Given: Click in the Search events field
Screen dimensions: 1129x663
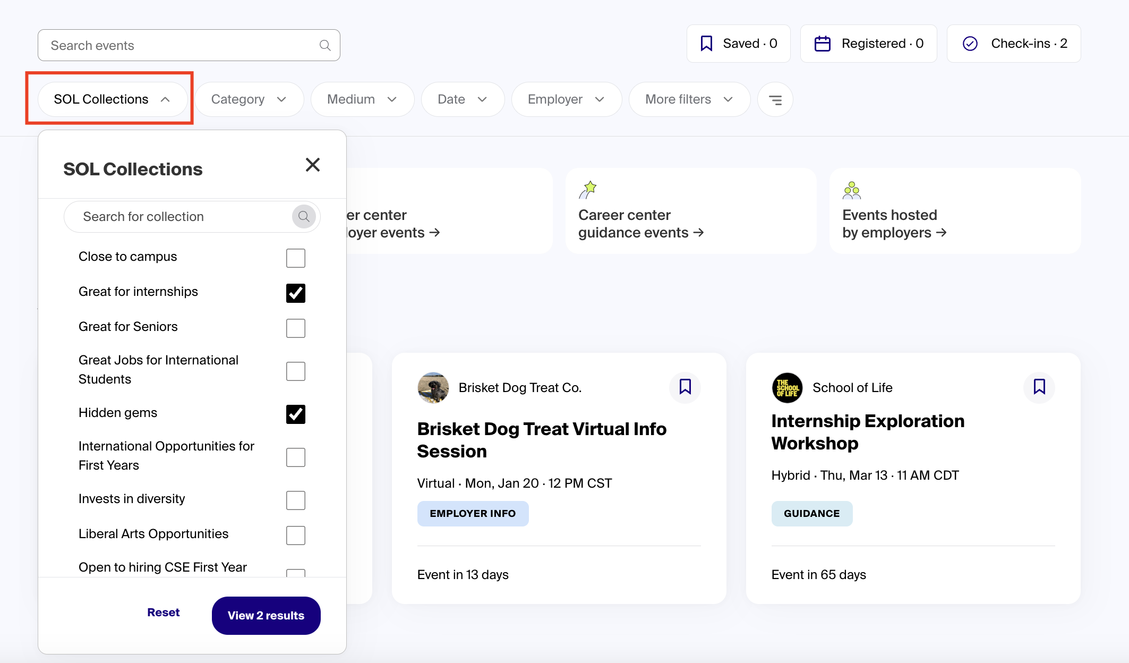Looking at the screenshot, I should tap(189, 45).
